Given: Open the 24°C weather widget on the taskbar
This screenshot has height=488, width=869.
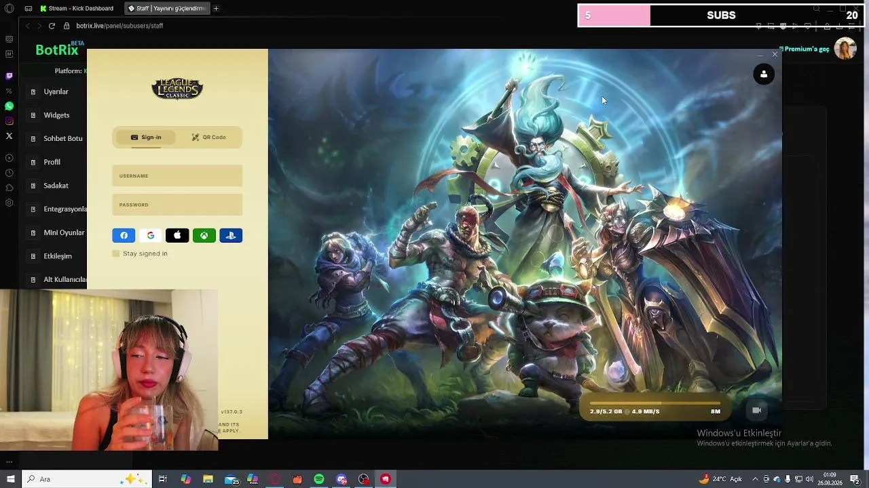Looking at the screenshot, I should click(720, 479).
